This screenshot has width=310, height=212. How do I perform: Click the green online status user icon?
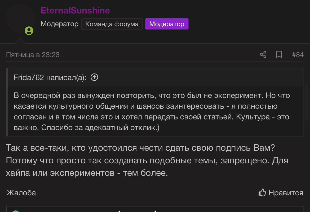pos(29,31)
